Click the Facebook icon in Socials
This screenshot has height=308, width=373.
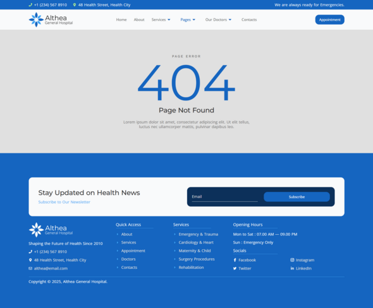pos(235,260)
